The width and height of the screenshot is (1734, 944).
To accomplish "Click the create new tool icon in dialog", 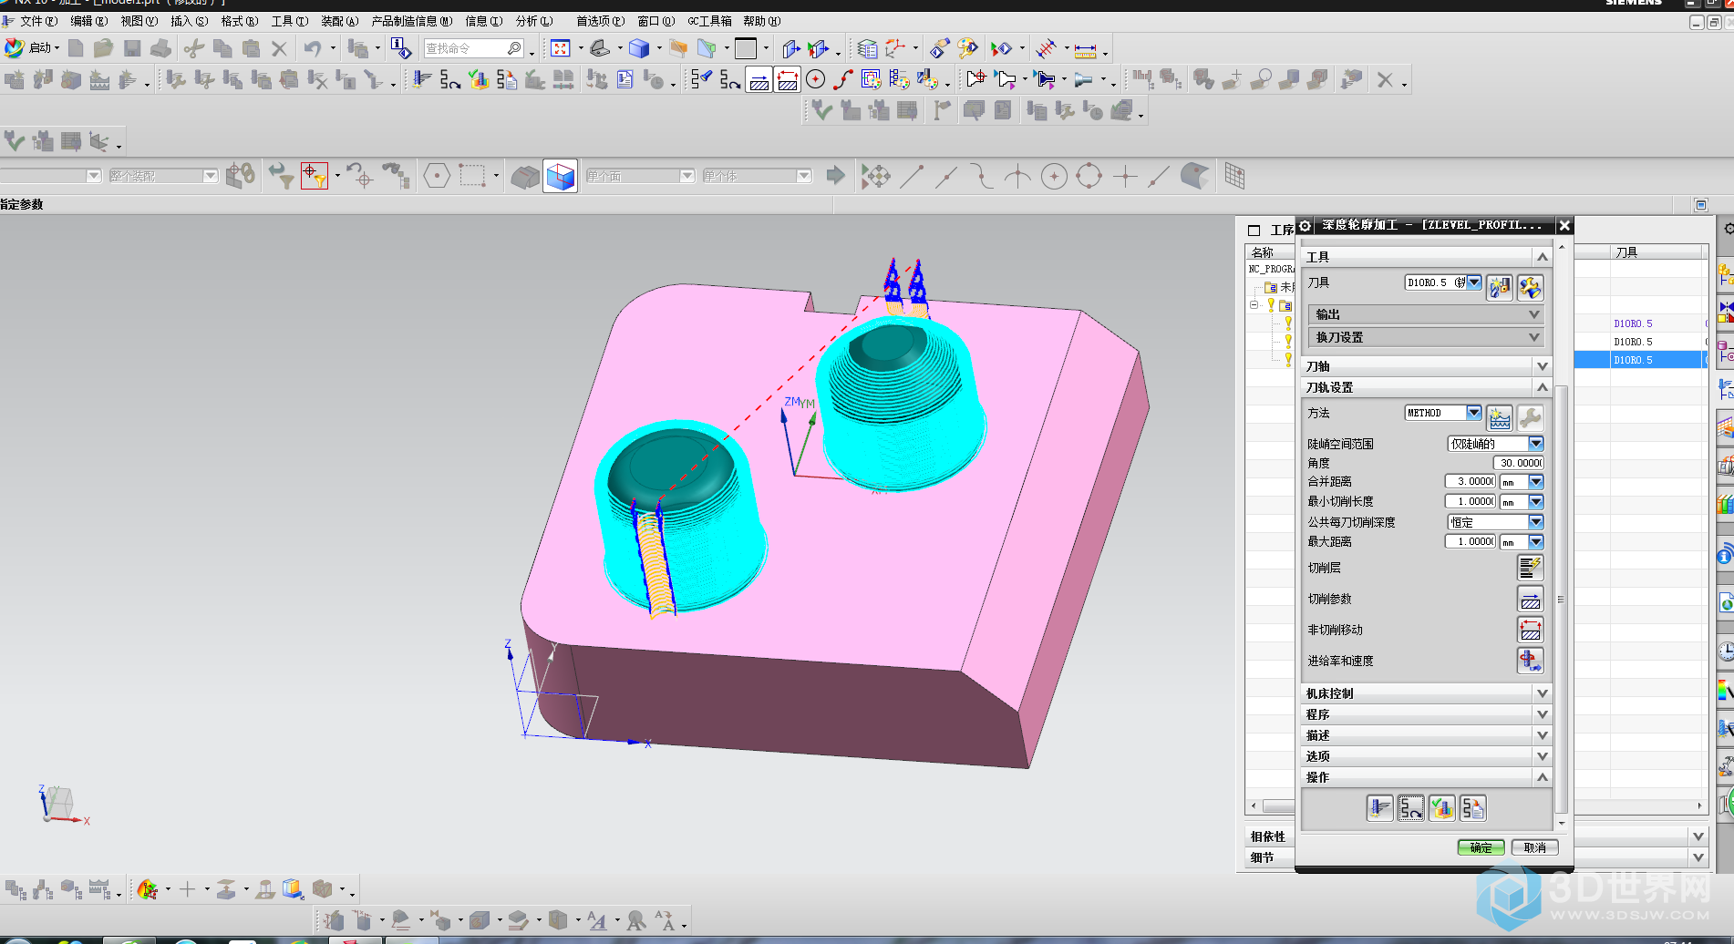I will point(1500,288).
